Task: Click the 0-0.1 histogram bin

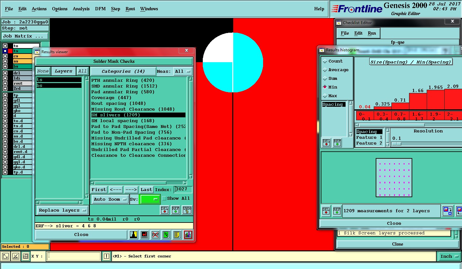Action: (x=365, y=116)
